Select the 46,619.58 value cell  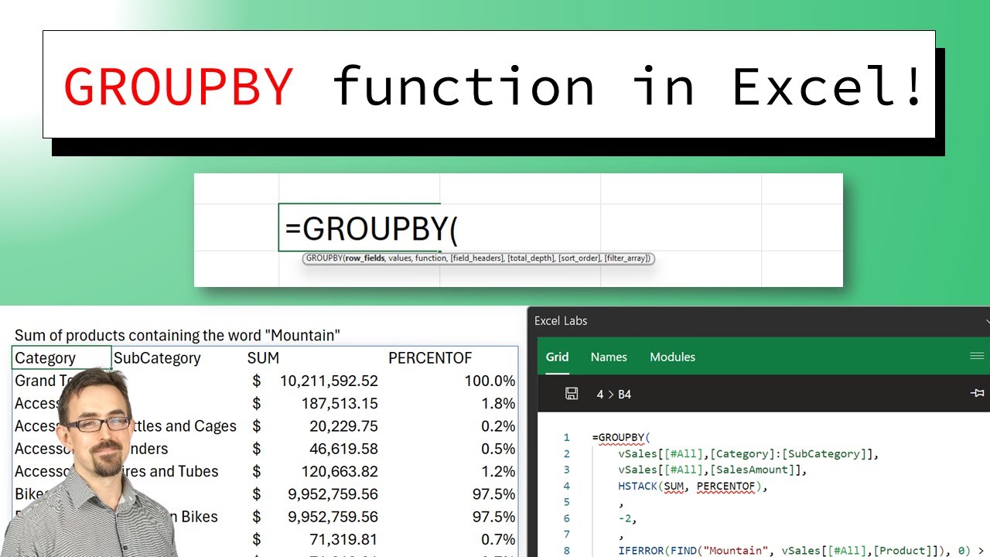tap(343, 449)
